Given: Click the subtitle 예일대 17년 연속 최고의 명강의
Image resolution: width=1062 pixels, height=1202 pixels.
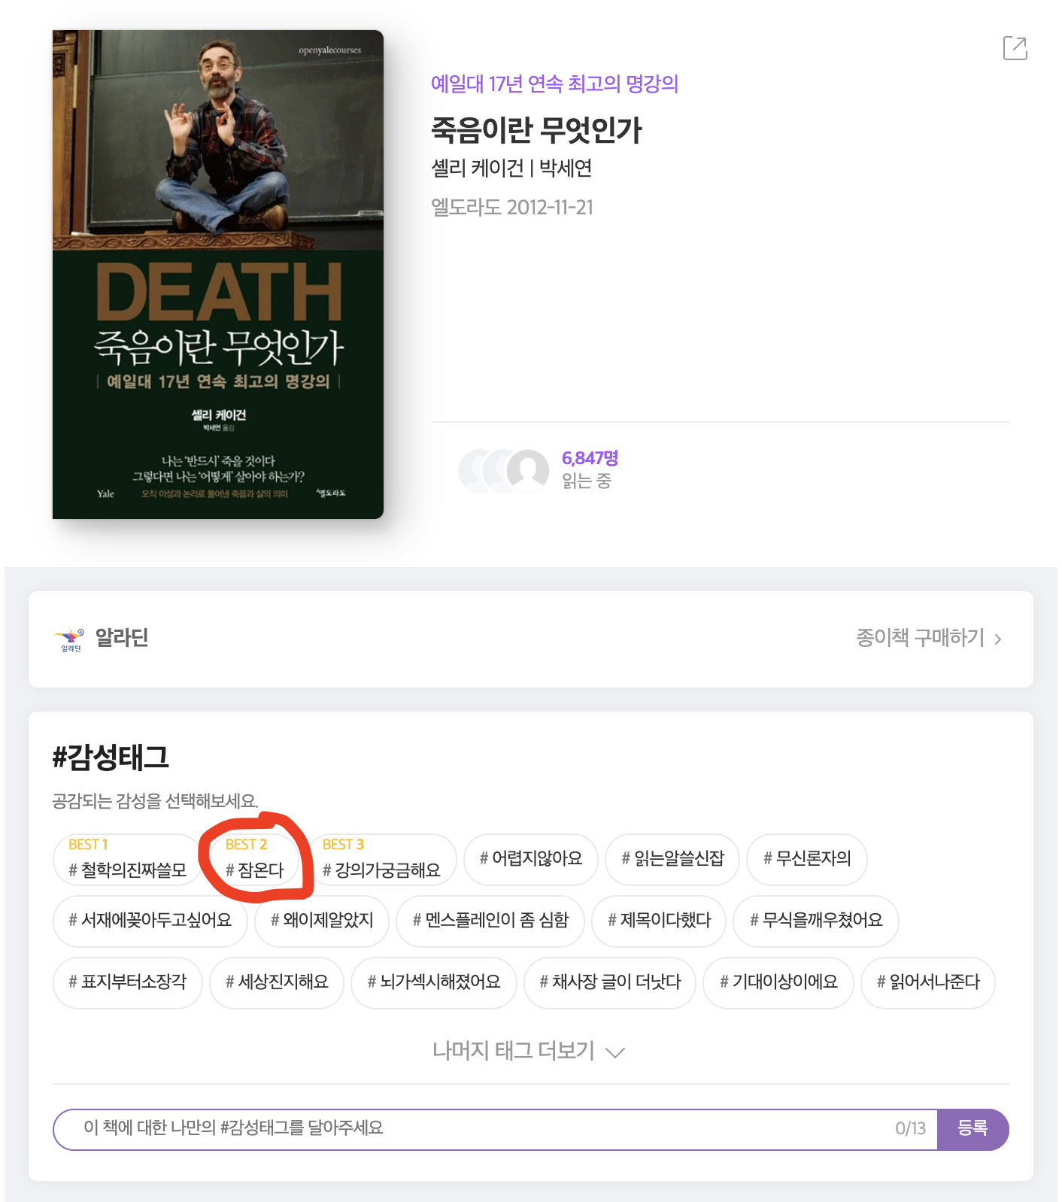Looking at the screenshot, I should [554, 83].
